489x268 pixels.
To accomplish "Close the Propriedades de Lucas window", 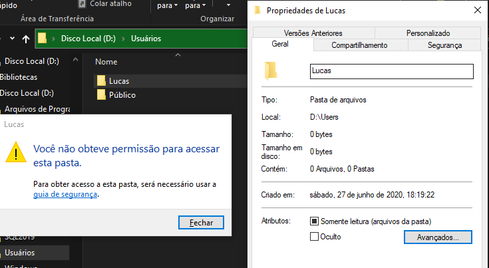I will pyautogui.click(x=478, y=10).
